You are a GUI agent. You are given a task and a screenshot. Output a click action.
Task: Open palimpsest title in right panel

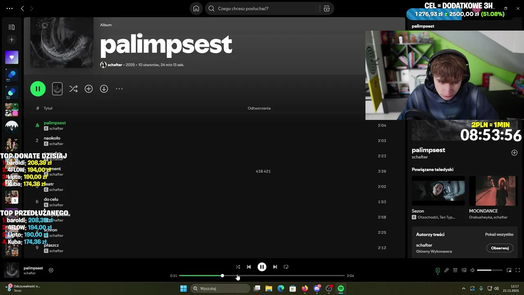coord(428,150)
